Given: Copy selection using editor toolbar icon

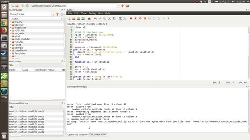Looking at the screenshot, I should [x=105, y=18].
